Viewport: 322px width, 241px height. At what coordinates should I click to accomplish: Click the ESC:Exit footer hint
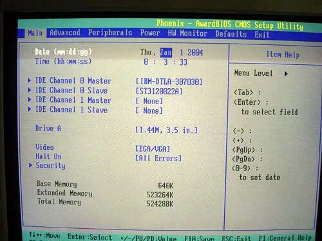[x=236, y=238]
